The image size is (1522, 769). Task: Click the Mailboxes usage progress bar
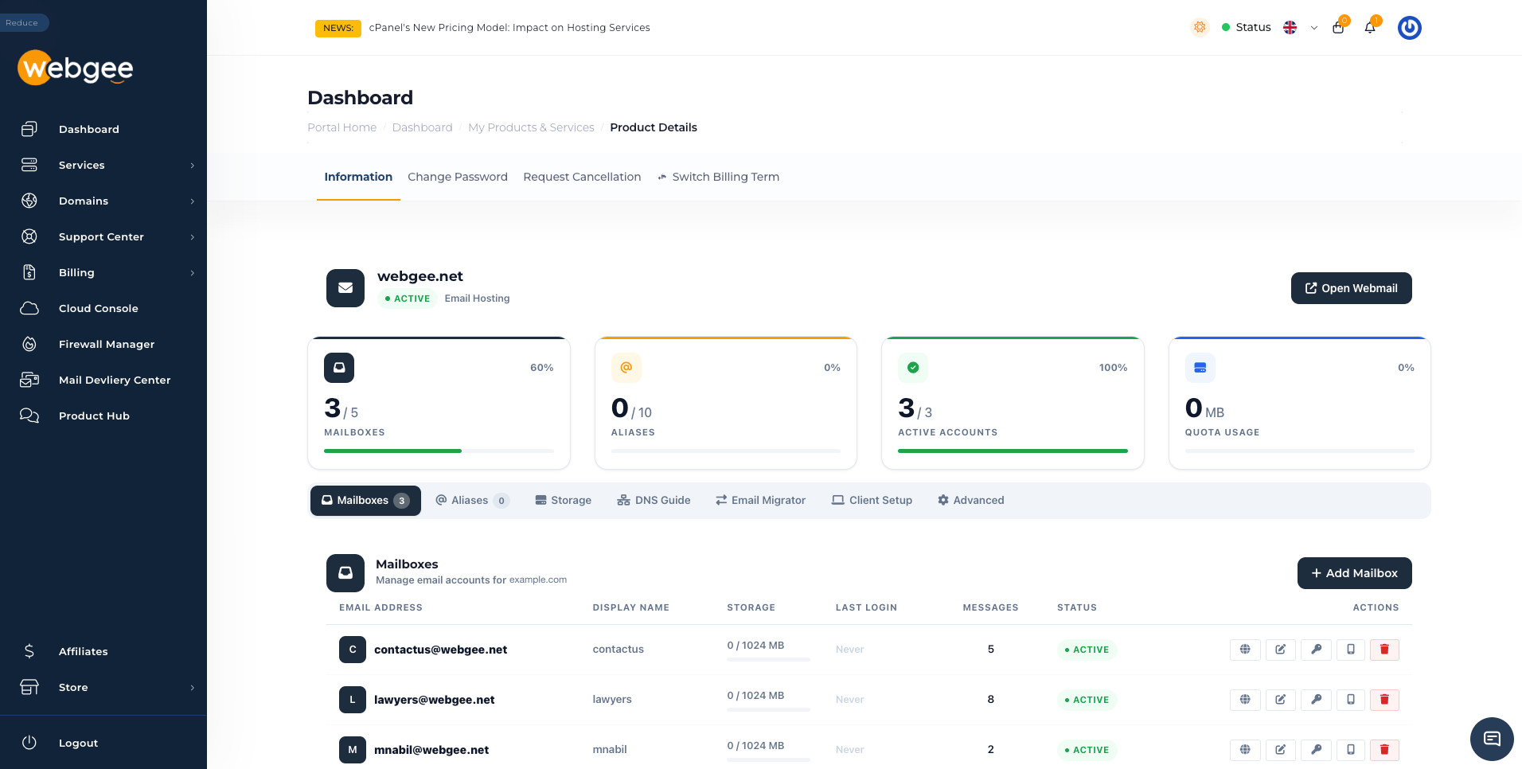(439, 451)
